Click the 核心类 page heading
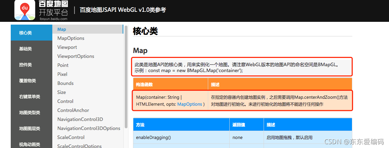The image size is (389, 148). pos(145,31)
